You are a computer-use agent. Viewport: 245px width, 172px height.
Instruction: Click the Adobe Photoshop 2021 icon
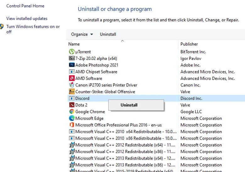(x=72, y=65)
